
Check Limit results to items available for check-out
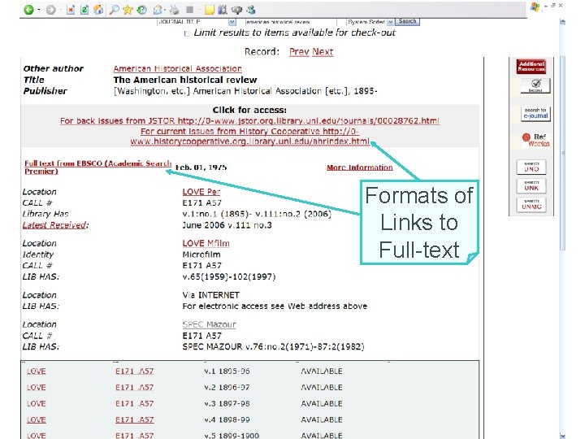187,33
